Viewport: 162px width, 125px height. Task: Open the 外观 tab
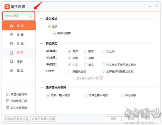[19, 44]
